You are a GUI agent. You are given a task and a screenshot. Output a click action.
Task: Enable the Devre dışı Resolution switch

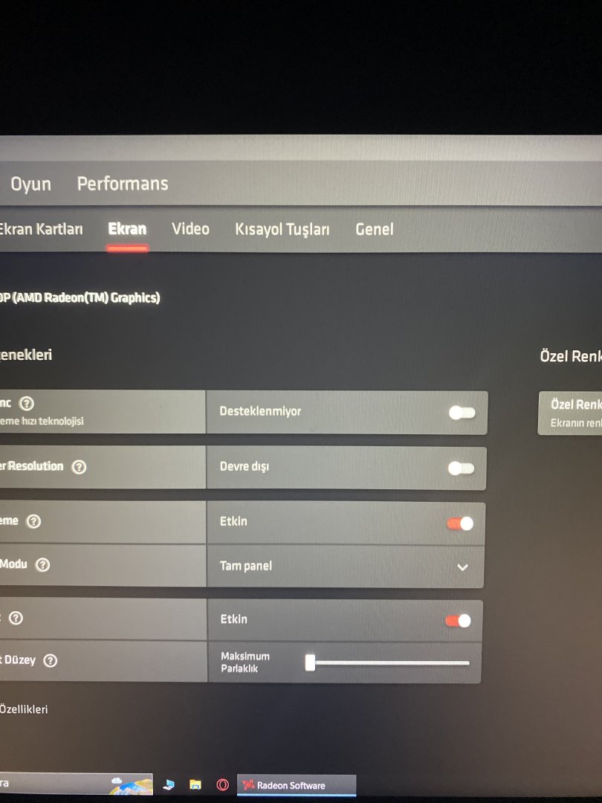[462, 468]
